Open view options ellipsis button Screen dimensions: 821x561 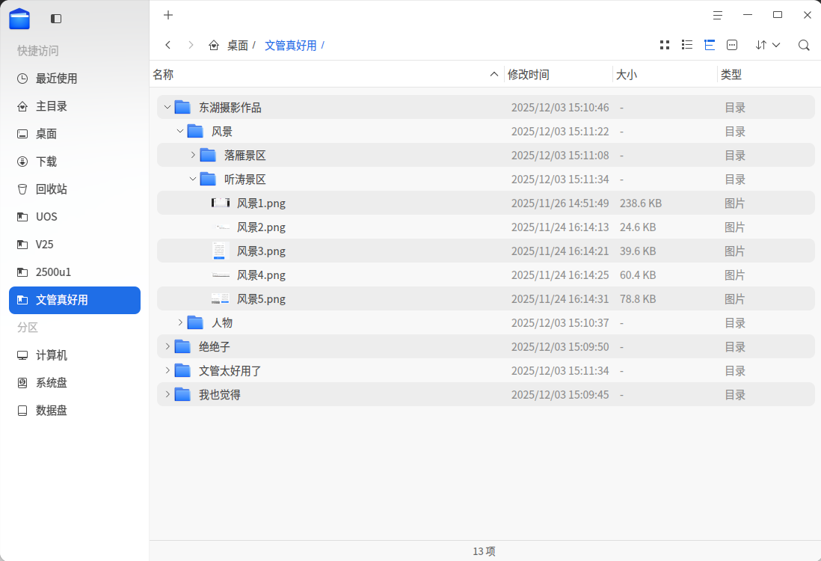pyautogui.click(x=732, y=45)
